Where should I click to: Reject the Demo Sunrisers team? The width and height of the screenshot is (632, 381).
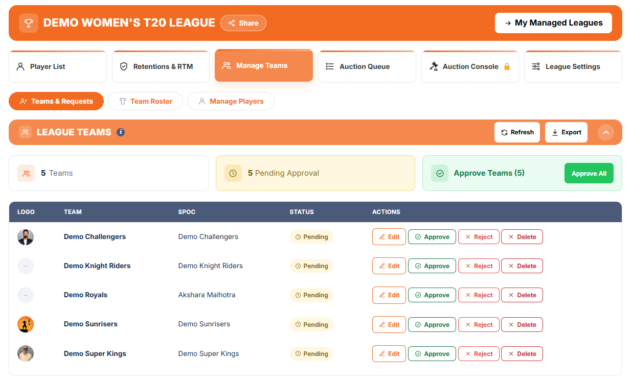click(479, 324)
